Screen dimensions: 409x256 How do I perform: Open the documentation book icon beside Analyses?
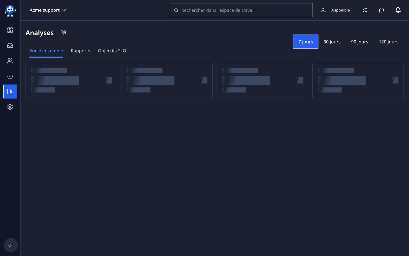point(63,33)
